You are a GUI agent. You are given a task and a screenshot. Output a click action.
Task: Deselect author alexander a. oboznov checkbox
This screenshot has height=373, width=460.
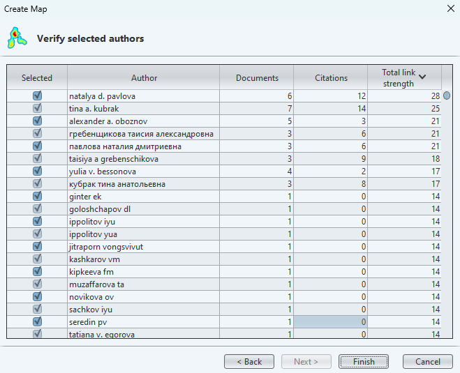pos(37,121)
